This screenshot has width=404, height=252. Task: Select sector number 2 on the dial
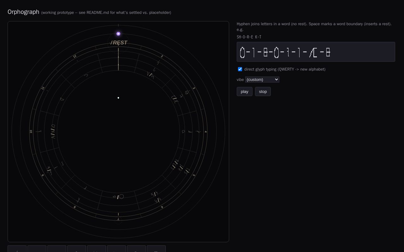(162, 56)
